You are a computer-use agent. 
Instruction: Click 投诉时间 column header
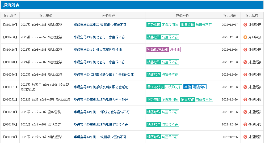point(230,15)
